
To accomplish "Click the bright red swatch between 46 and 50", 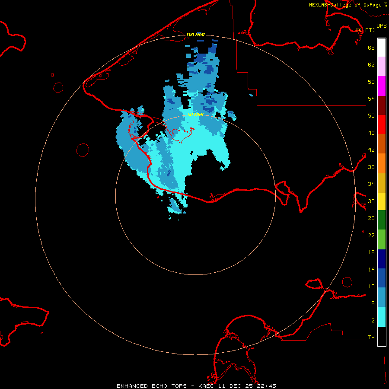I will click(382, 124).
